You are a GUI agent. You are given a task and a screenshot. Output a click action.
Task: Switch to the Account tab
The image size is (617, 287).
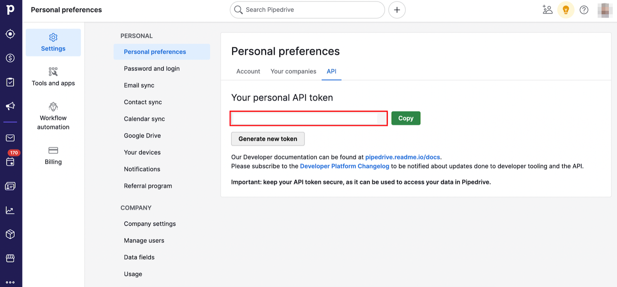tap(248, 71)
